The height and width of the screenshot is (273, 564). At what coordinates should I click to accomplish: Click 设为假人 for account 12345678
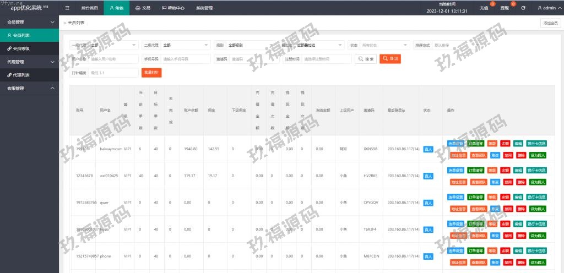click(x=538, y=182)
